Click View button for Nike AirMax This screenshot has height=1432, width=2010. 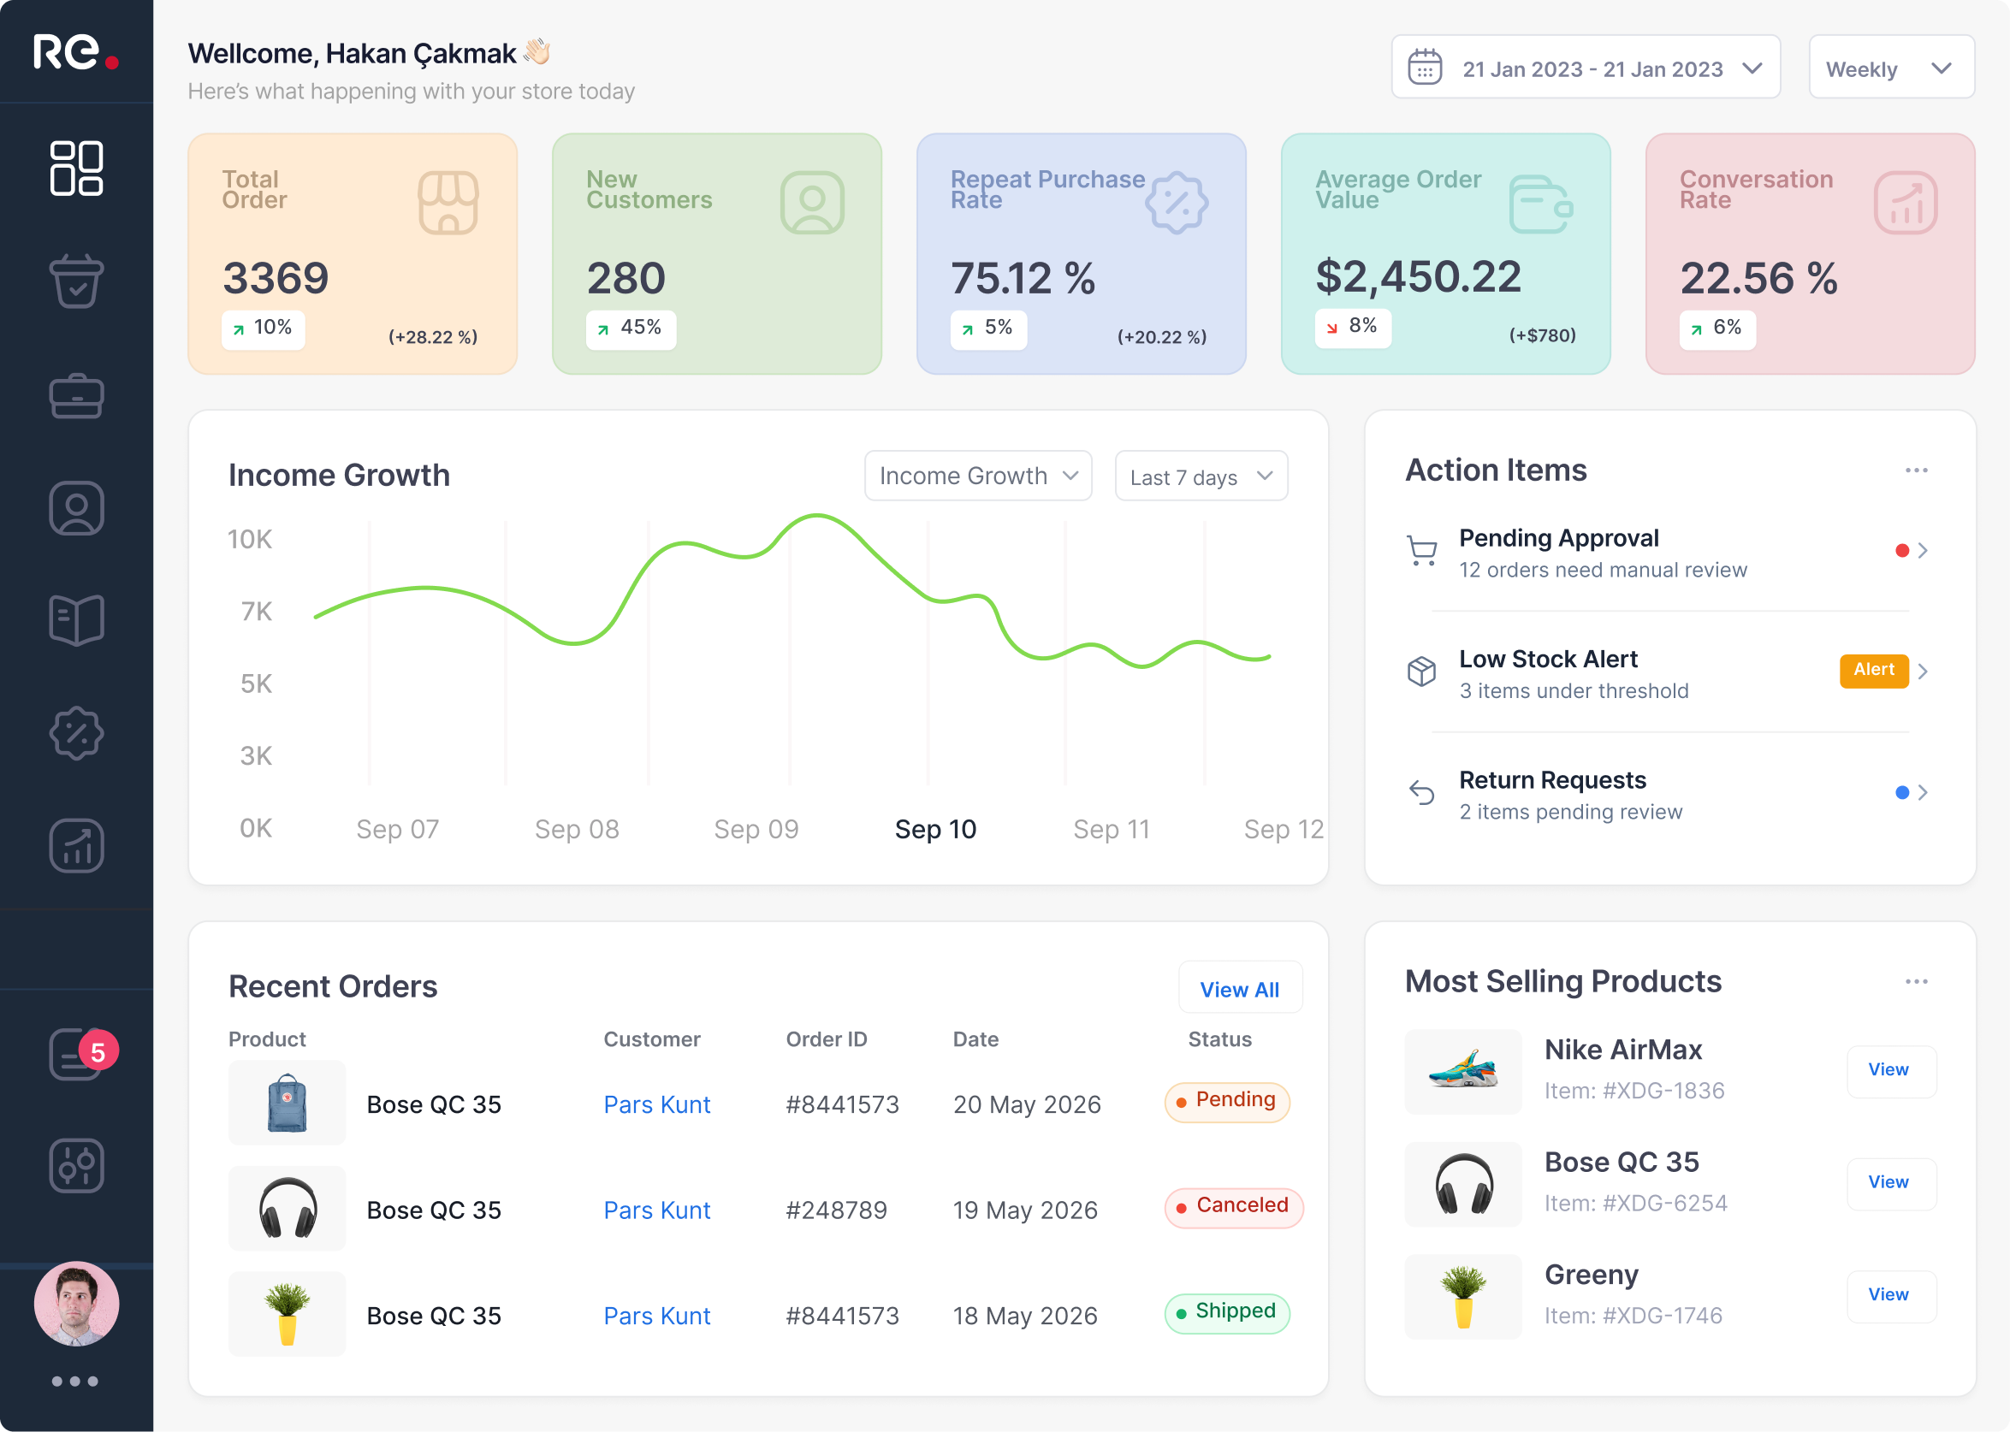[1890, 1070]
